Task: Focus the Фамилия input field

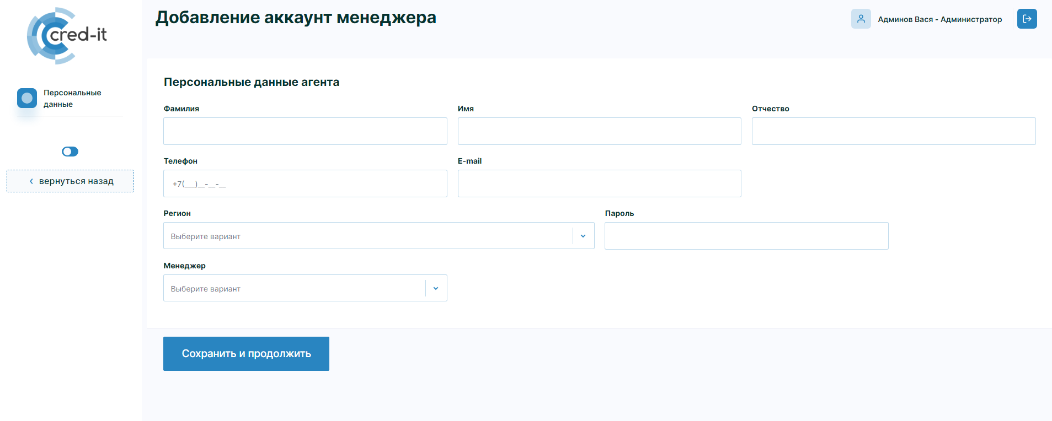Action: [x=305, y=131]
